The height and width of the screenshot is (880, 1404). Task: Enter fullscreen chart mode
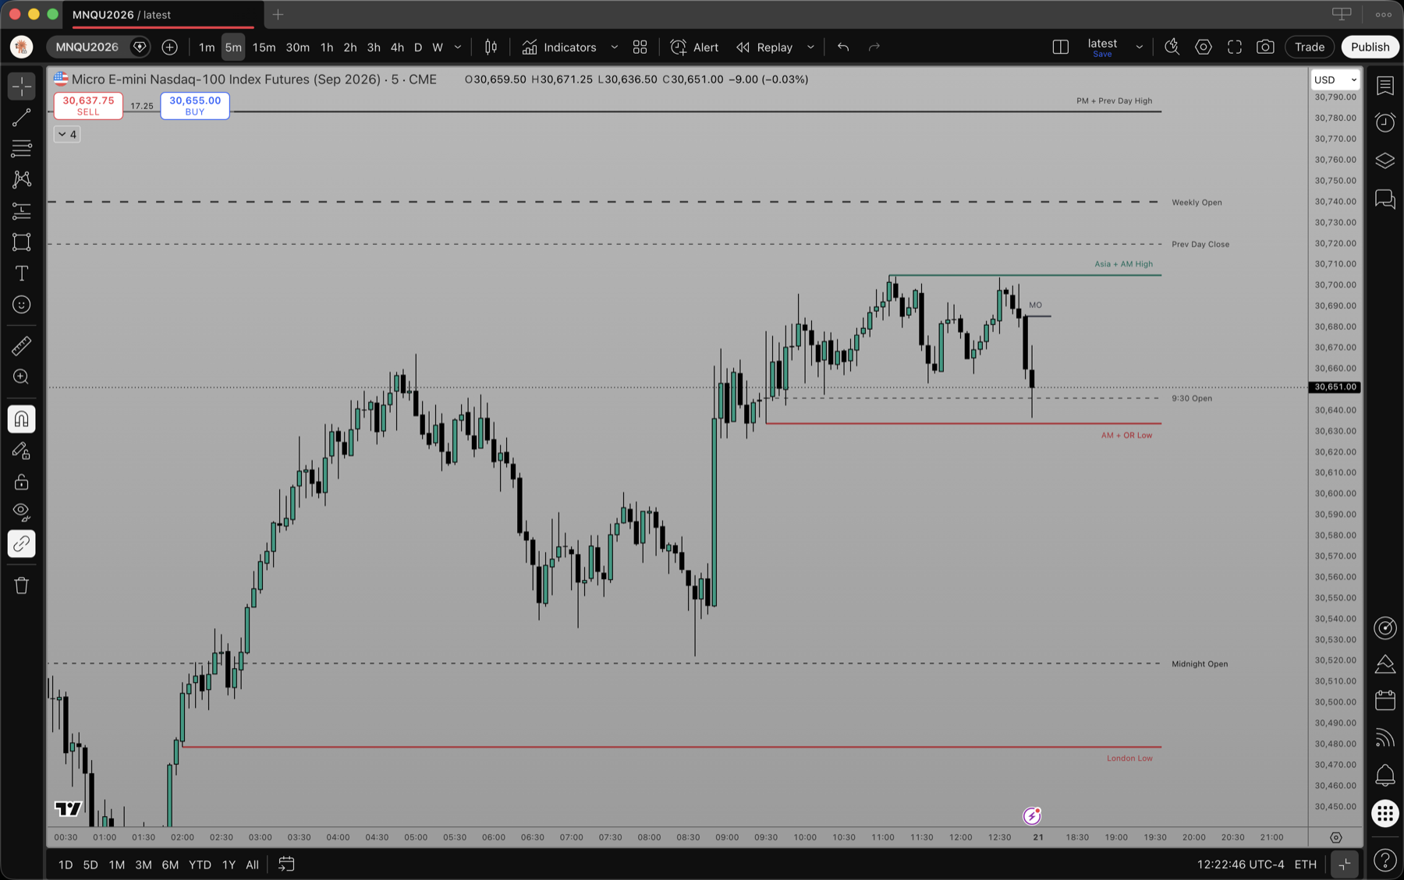coord(1235,48)
